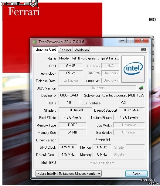This screenshot has width=160, height=186.
Task: Click the Name field showing Mobile Intel(R) 45
Action: click(89, 58)
